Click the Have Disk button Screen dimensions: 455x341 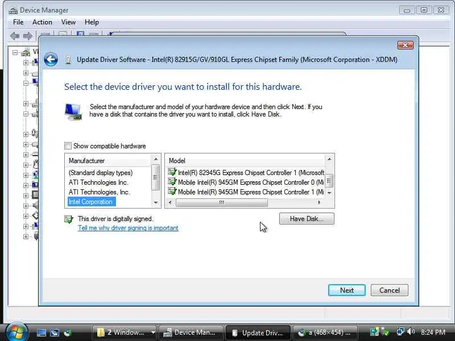point(307,219)
